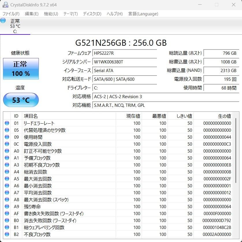The height and width of the screenshot is (242, 242).
Task: Click the blue icon next to 総消去回数
Action: pyautogui.click(x=7, y=172)
